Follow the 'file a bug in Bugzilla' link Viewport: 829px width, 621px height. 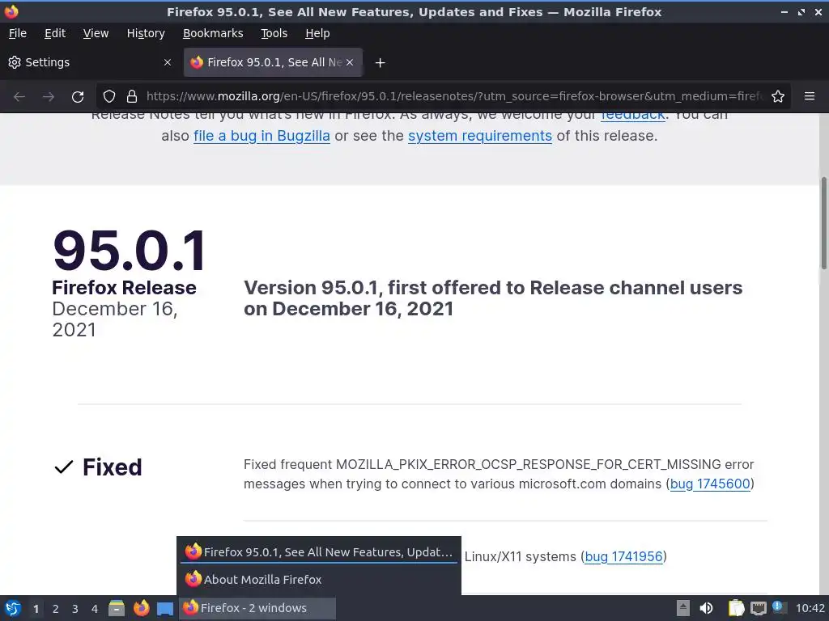(261, 136)
